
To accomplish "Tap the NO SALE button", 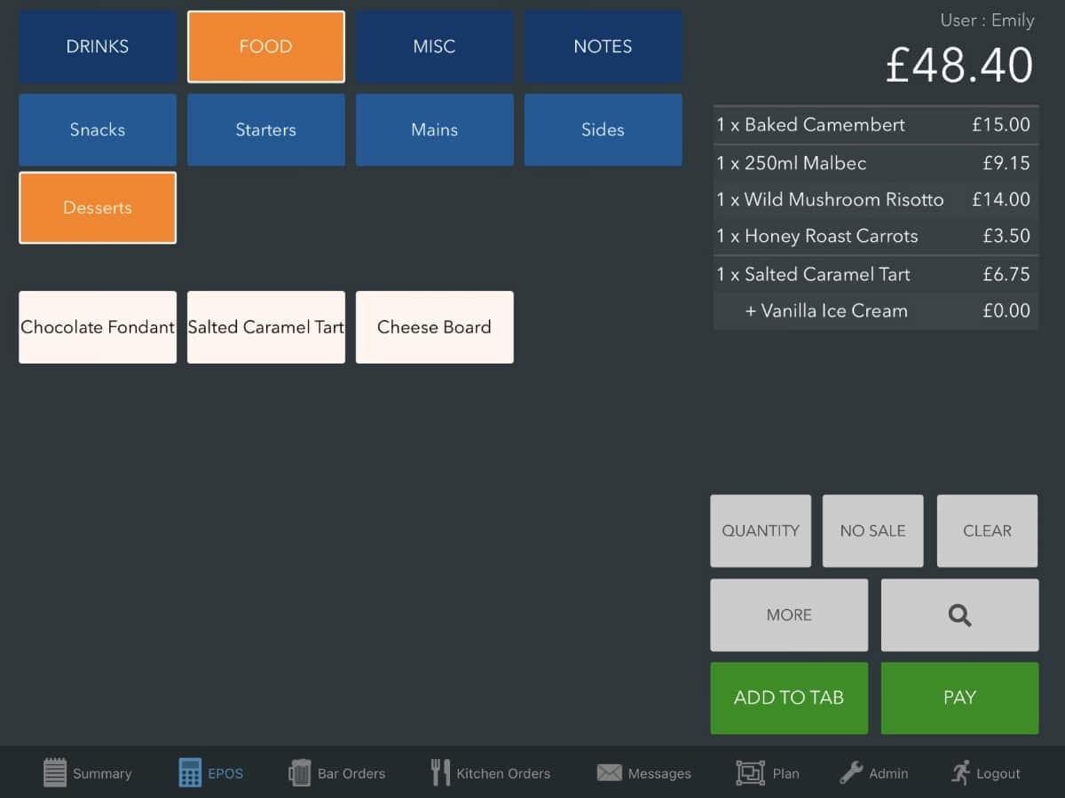I will 873,531.
